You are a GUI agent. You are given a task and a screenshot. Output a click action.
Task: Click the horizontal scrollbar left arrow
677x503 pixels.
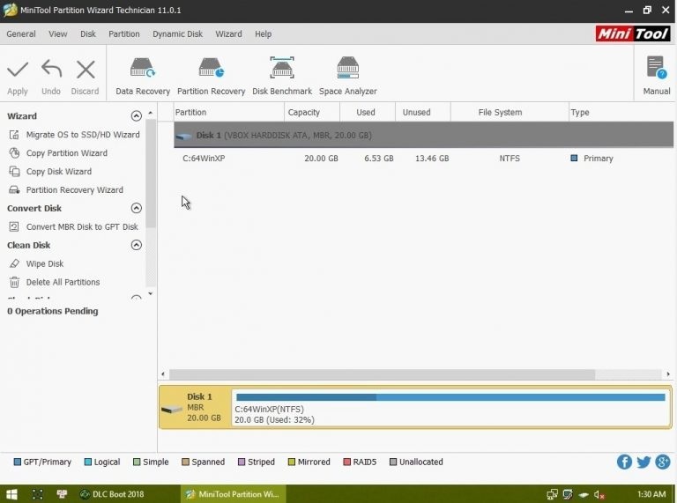163,374
